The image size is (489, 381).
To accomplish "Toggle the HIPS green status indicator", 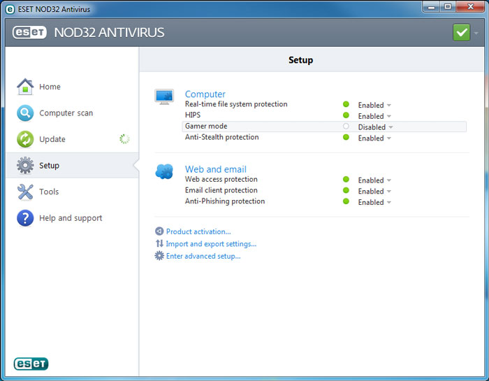I will (346, 115).
